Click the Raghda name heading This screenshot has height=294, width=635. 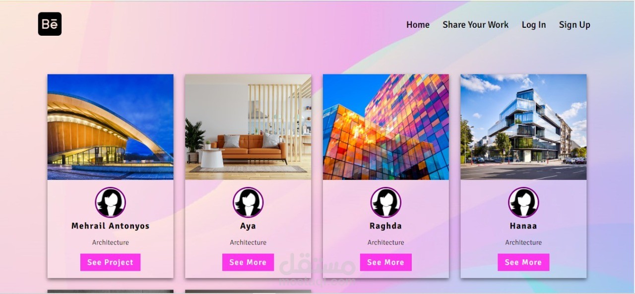pos(386,226)
